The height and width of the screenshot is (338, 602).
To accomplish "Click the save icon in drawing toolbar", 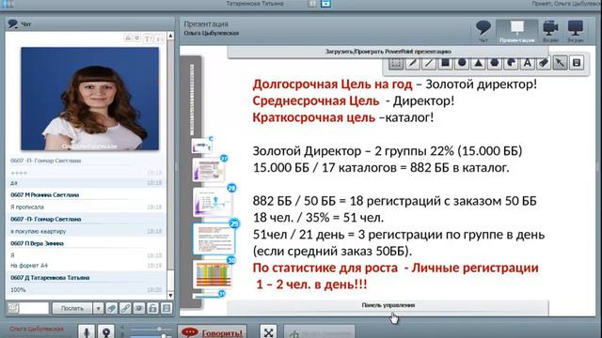I will pyautogui.click(x=577, y=63).
